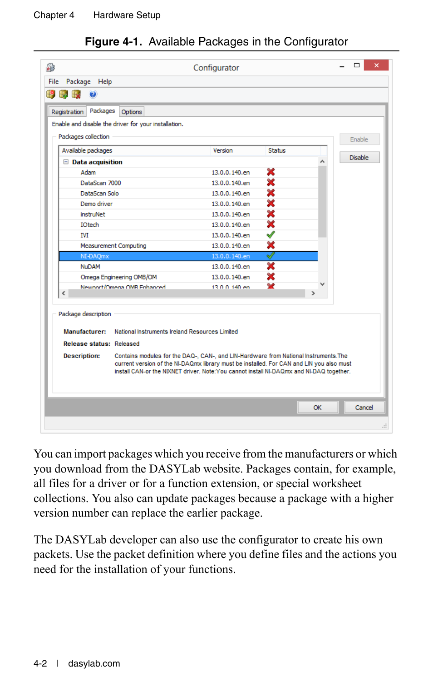Switch to the Options tab
This screenshot has height=692, width=433.
pyautogui.click(x=132, y=112)
